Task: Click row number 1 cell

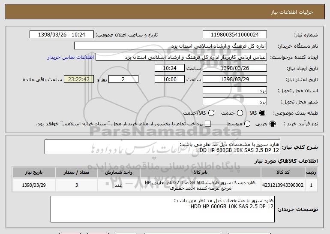Action: [x=311, y=185]
